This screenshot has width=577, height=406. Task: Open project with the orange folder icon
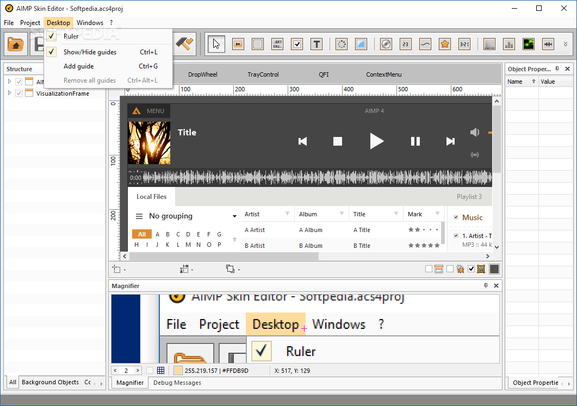click(x=15, y=45)
